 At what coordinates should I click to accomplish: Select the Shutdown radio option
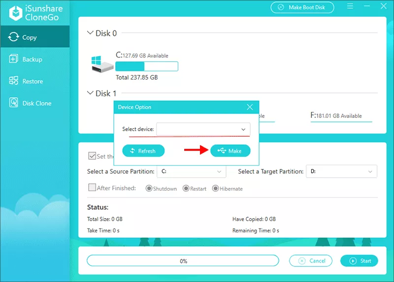click(149, 188)
